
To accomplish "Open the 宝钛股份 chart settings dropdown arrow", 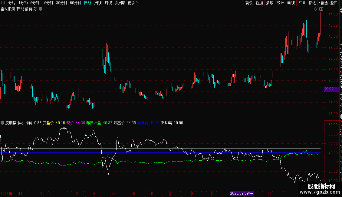I will 41,9.
